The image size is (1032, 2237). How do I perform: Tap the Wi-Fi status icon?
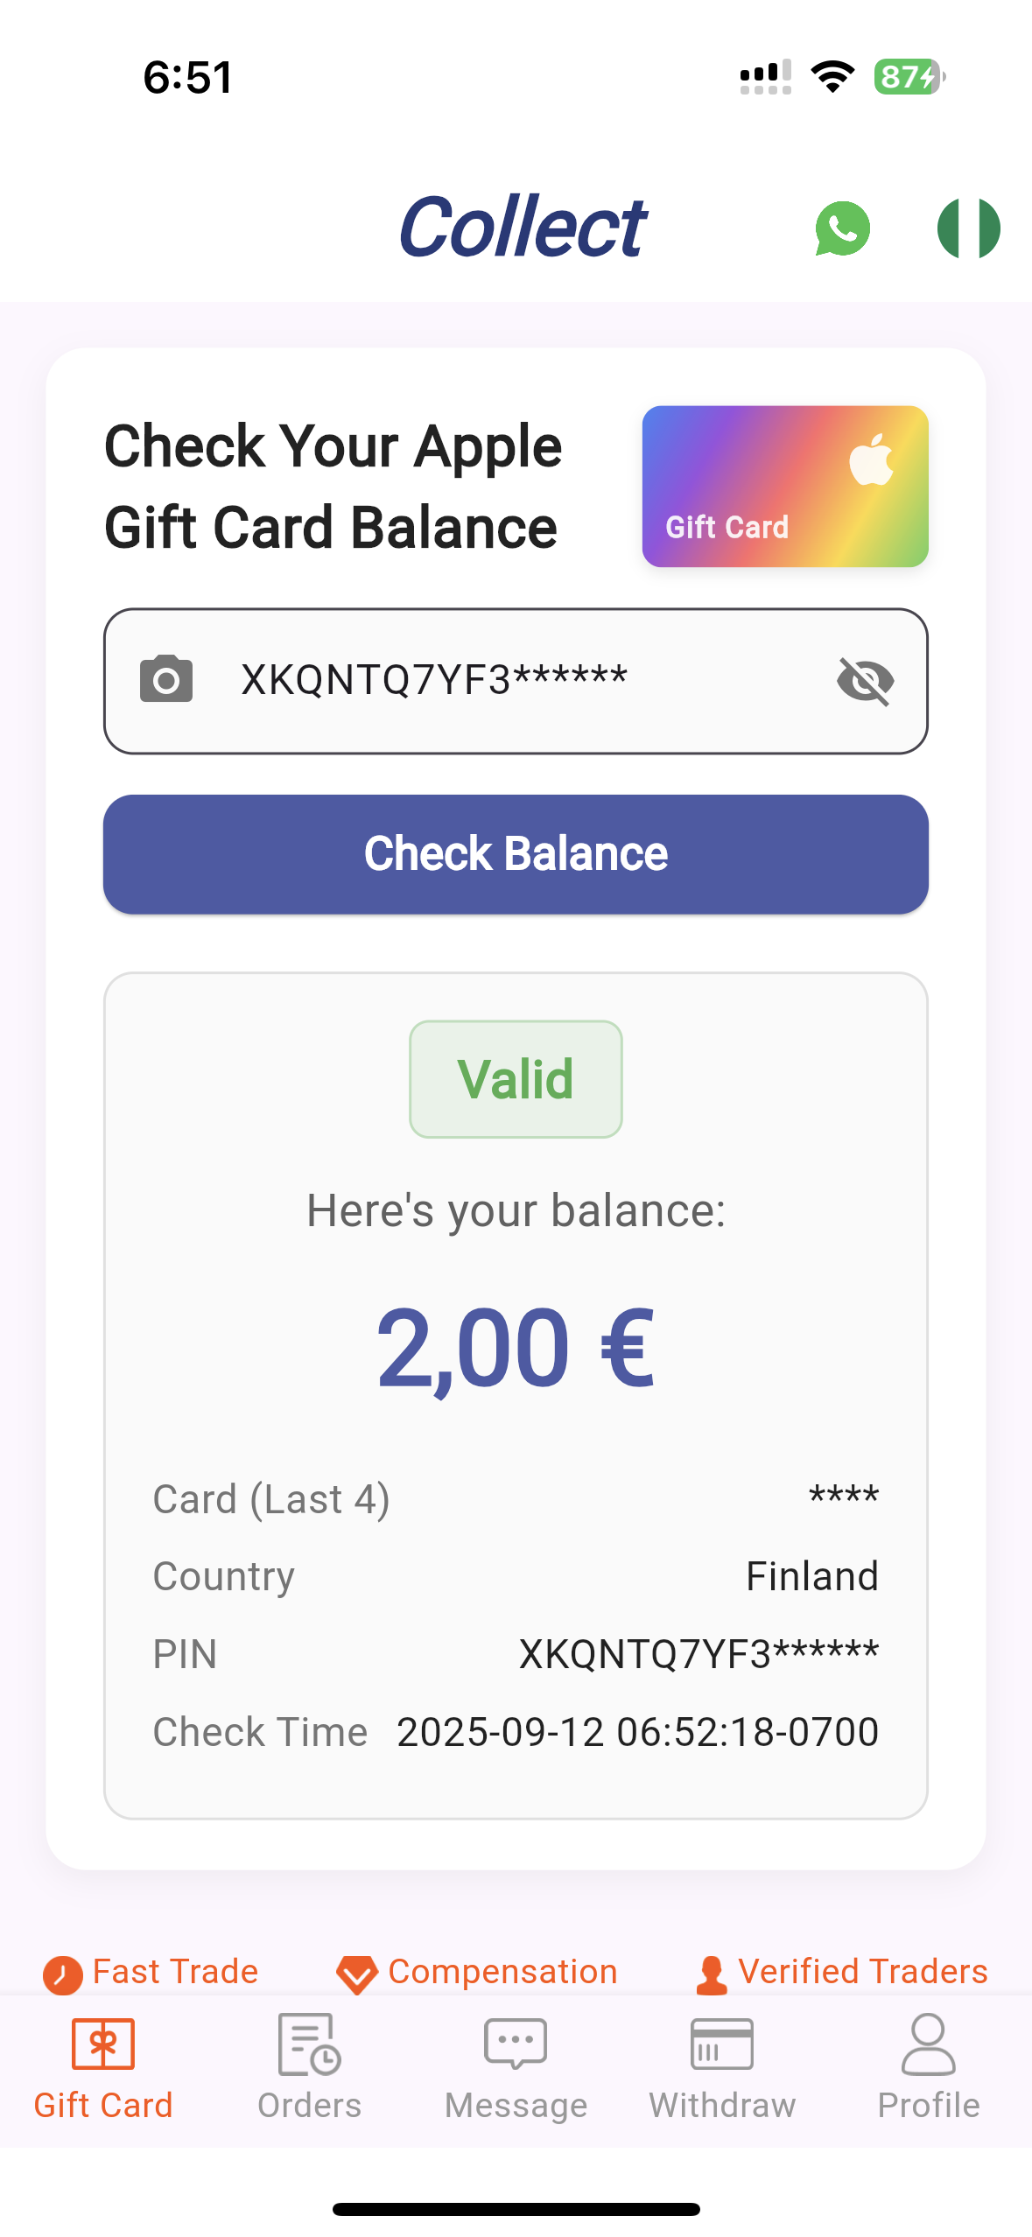[x=832, y=77]
